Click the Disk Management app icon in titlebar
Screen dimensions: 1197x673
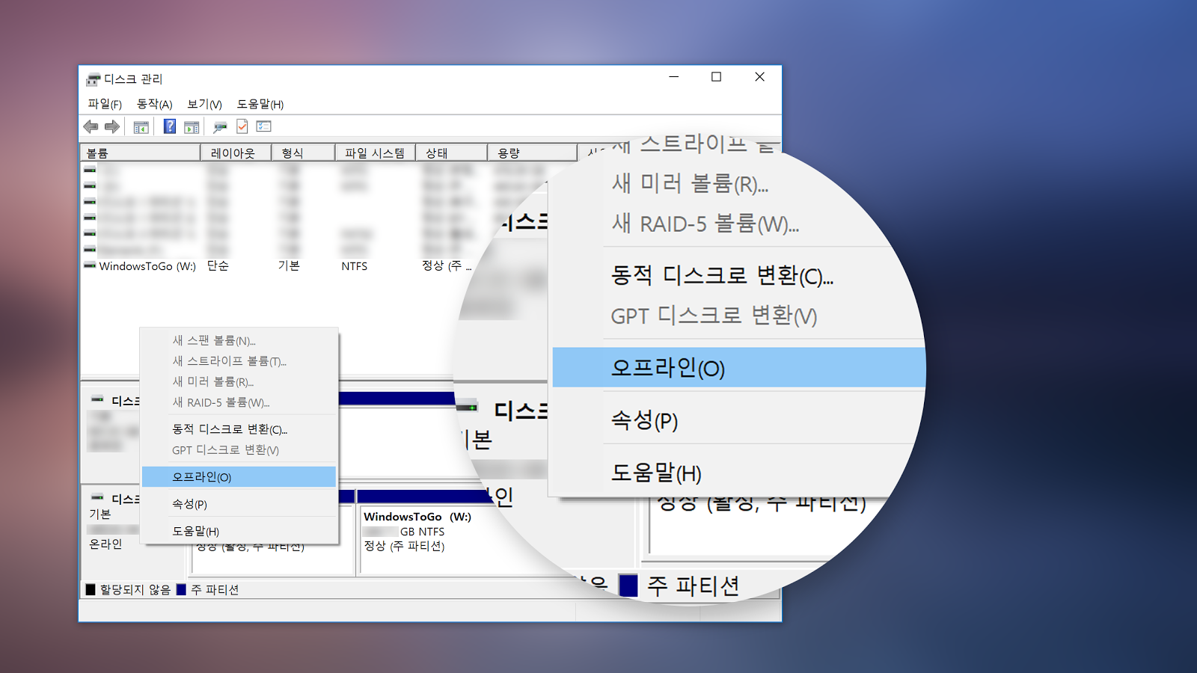coord(93,78)
